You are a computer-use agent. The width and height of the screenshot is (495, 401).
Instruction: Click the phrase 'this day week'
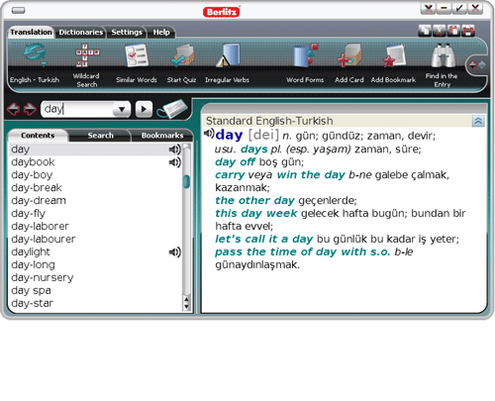point(256,214)
